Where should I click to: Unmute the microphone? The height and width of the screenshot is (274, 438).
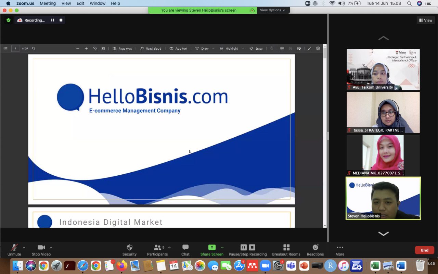tap(14, 250)
